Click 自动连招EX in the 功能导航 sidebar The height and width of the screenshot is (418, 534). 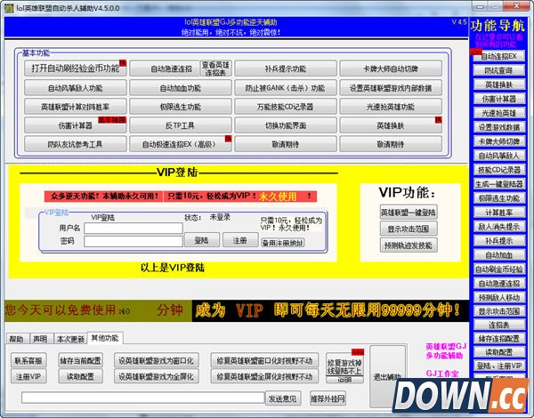499,56
